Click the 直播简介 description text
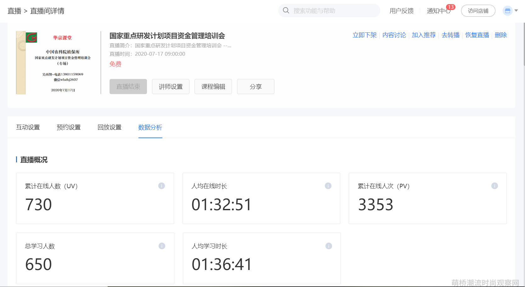 click(170, 46)
